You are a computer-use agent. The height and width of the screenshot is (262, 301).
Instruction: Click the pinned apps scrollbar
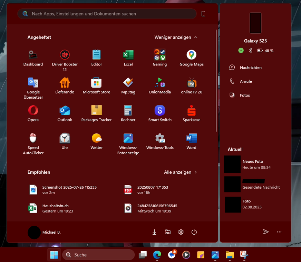tap(216, 81)
